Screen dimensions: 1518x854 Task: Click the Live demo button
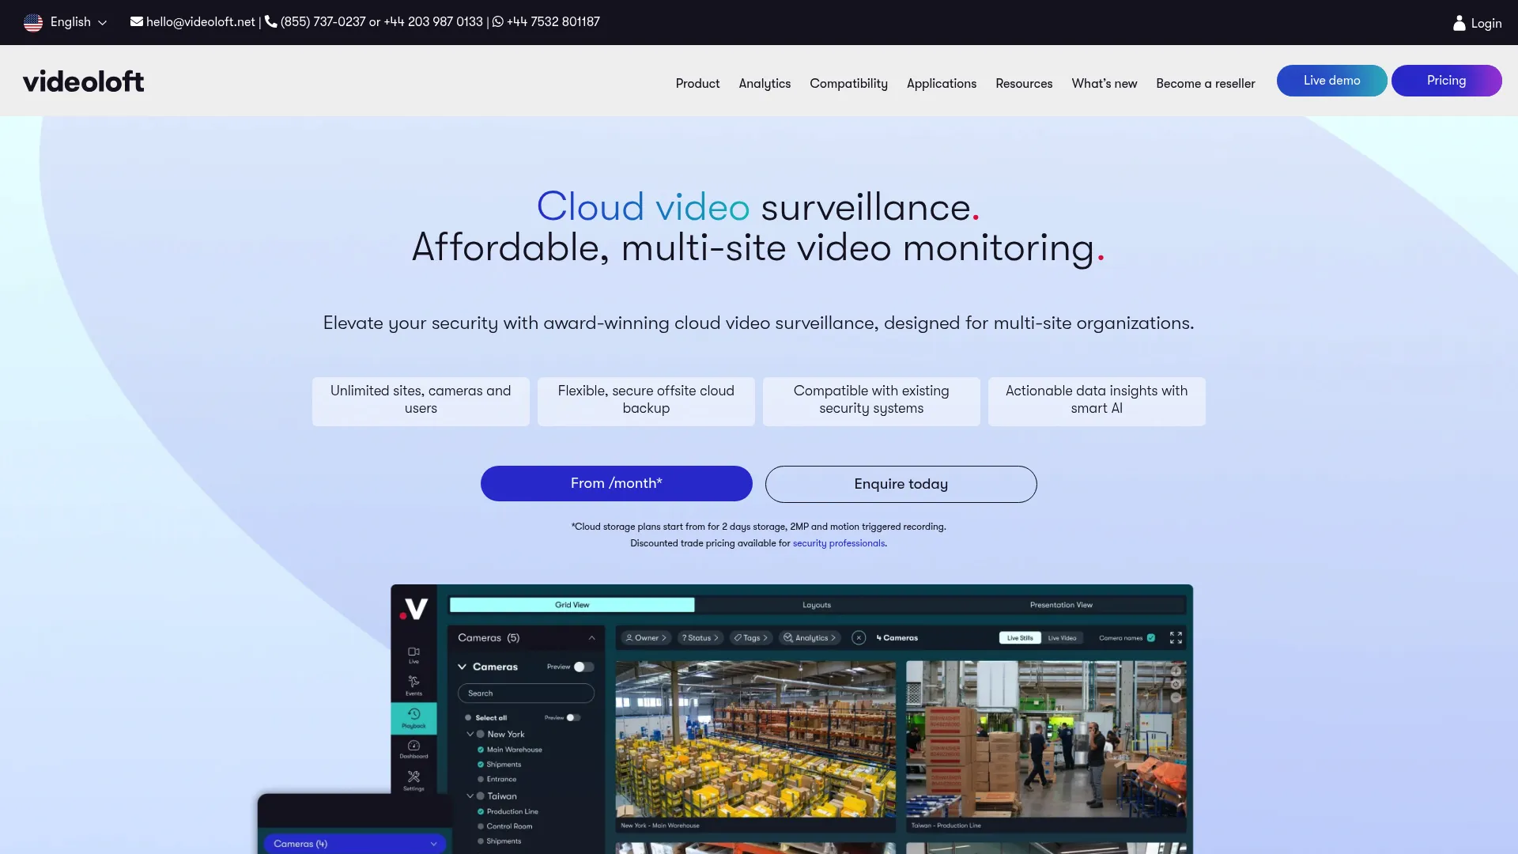pos(1332,81)
